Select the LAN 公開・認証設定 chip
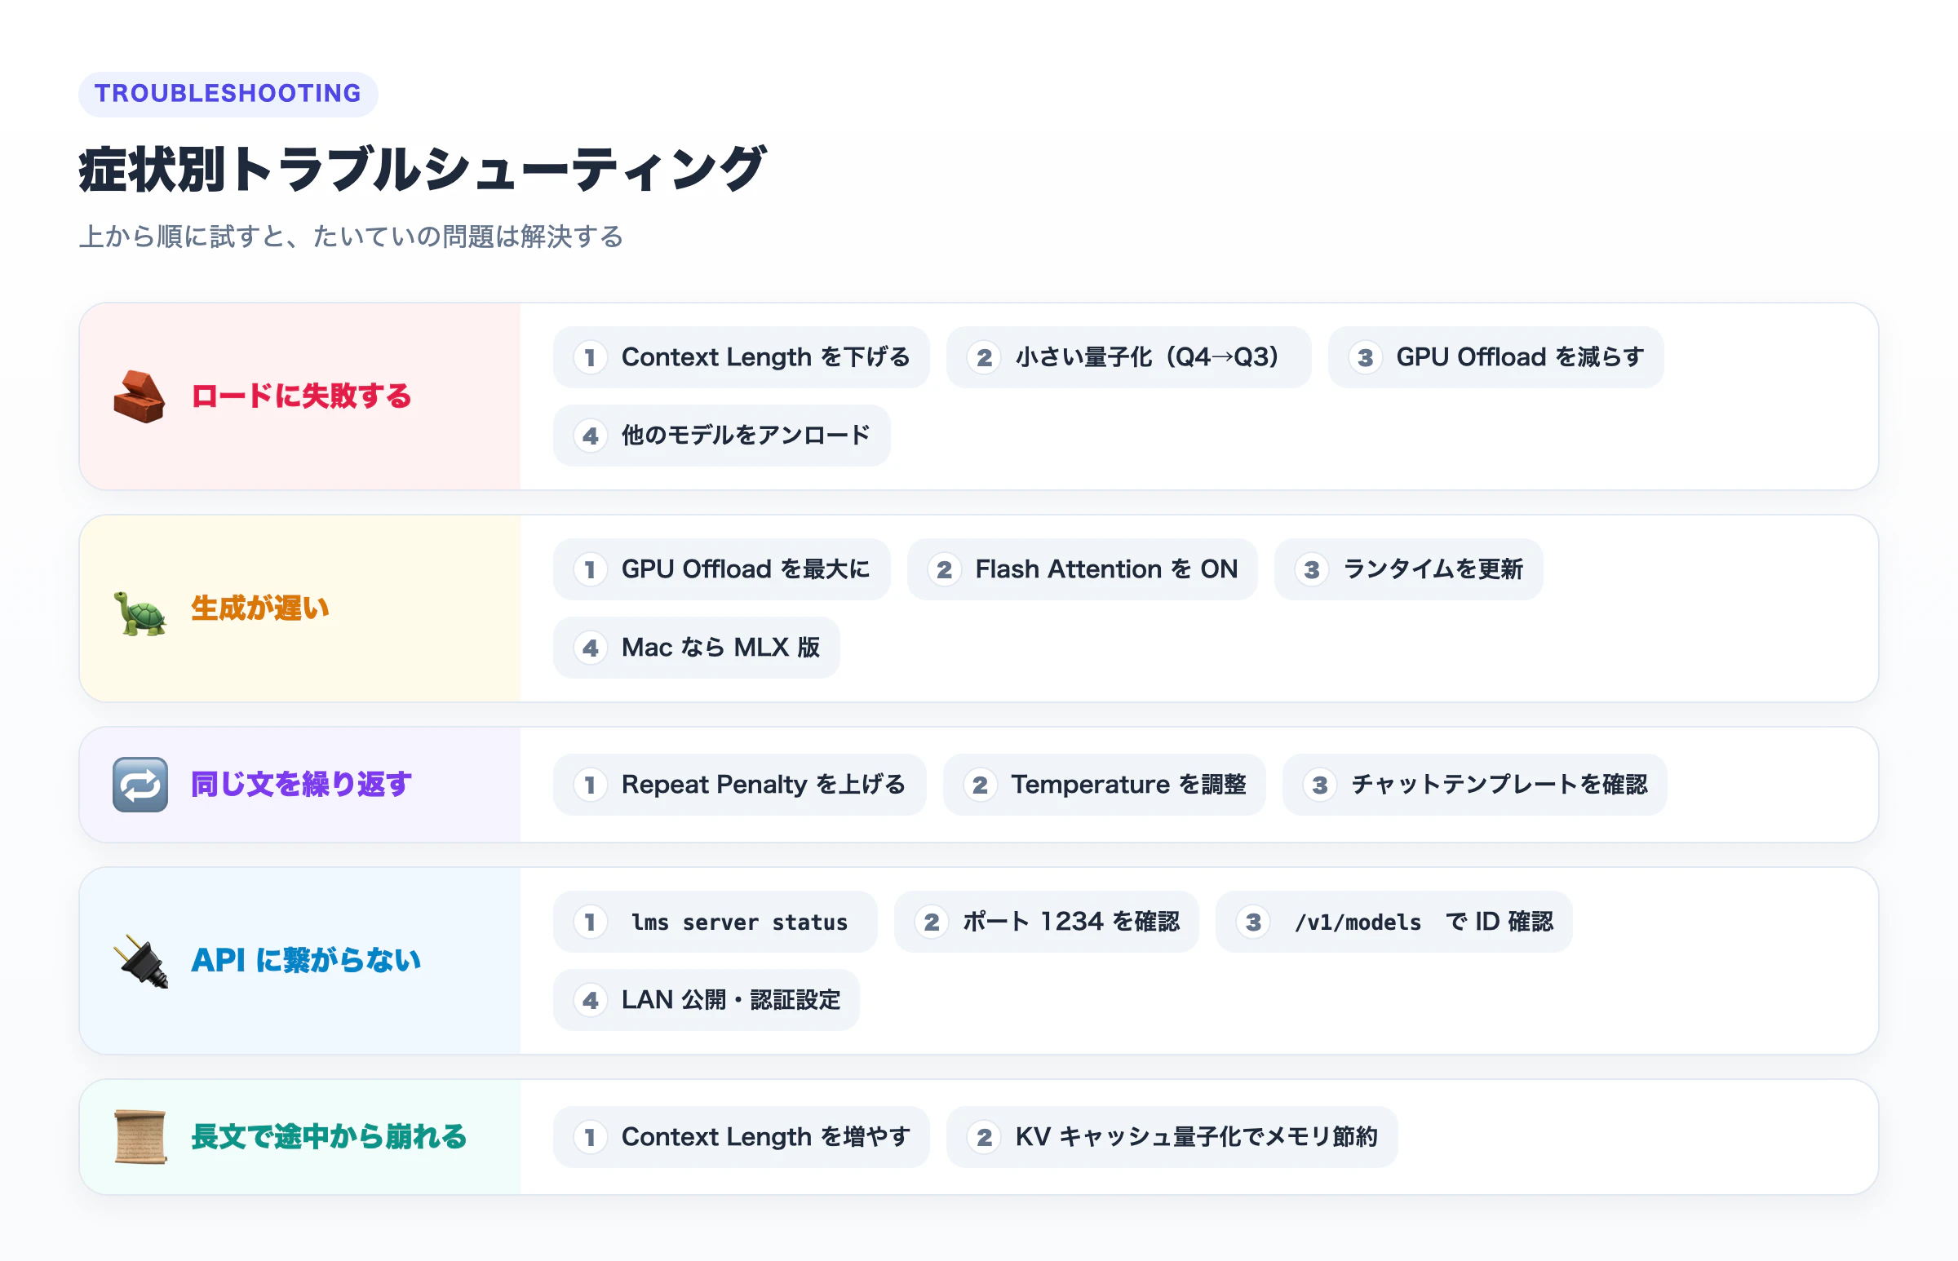 706,1000
